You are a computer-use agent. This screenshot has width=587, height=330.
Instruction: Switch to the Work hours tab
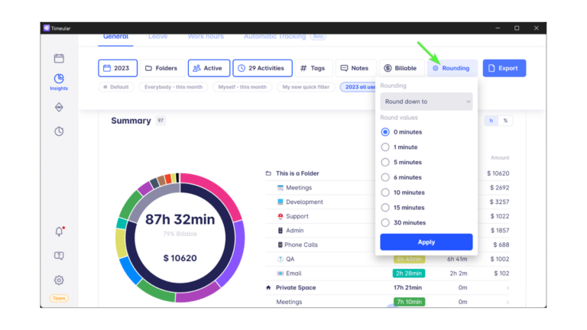[206, 36]
